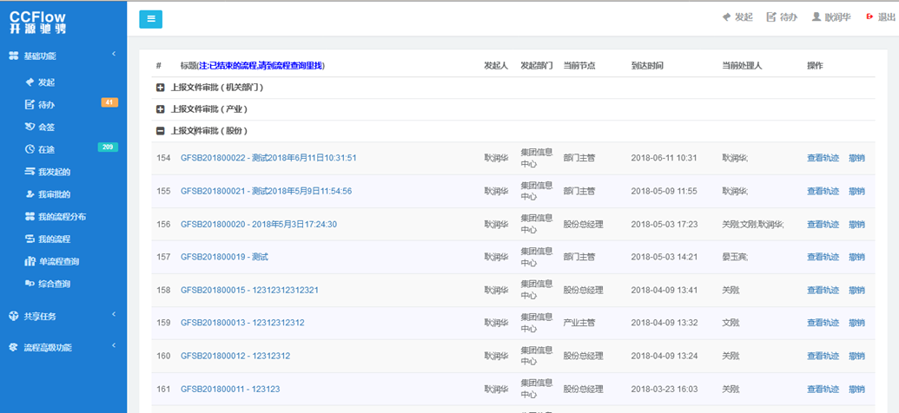
Task: Click 查看轨迹 for row 156
Action: (x=823, y=224)
